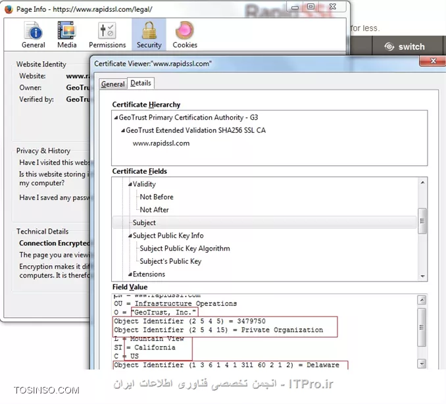This screenshot has height=404, width=446.
Task: Select the Extensions field
Action: [149, 274]
